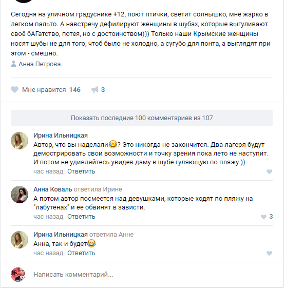Open Анна Коваль's profile name link

pos(53,189)
